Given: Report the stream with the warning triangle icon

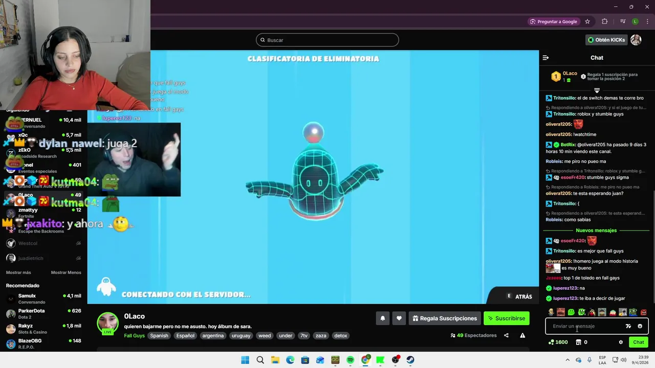Looking at the screenshot, I should pos(522,335).
